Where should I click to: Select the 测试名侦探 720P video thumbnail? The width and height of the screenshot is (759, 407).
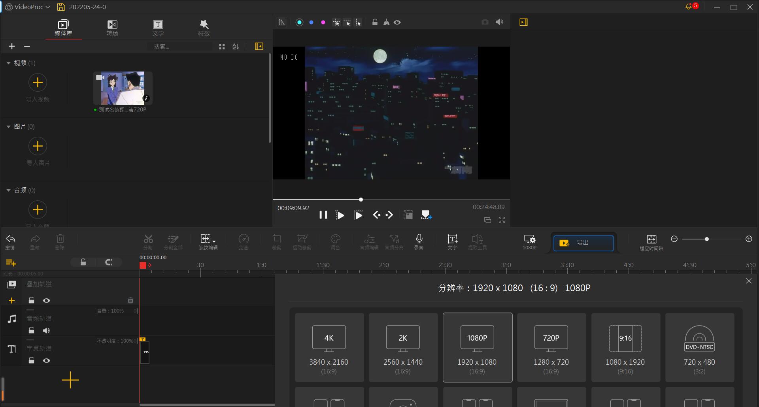coord(123,88)
